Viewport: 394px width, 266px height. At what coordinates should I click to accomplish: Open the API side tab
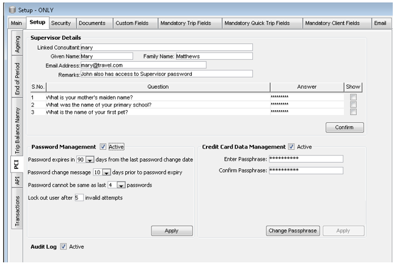[17, 180]
